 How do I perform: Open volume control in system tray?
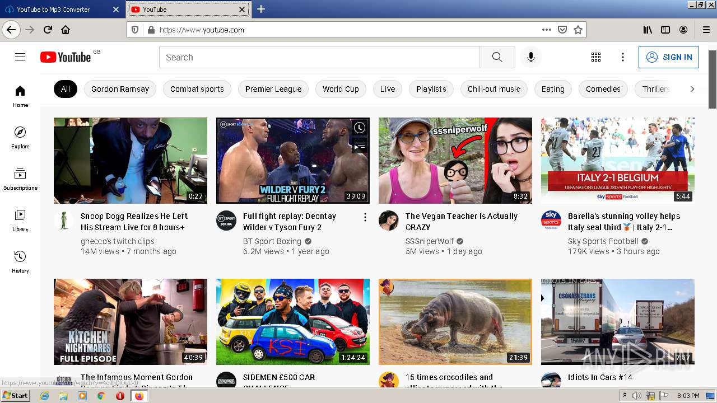point(637,396)
